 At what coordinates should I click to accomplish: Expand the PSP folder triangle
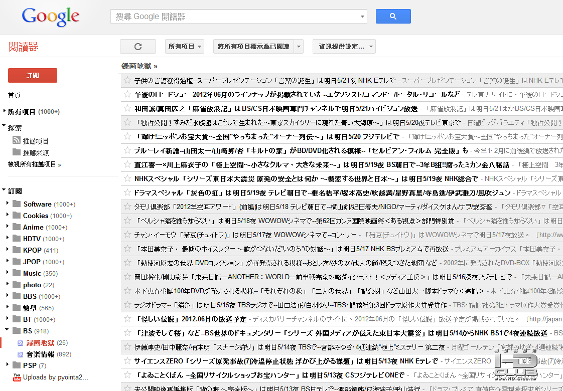point(7,364)
